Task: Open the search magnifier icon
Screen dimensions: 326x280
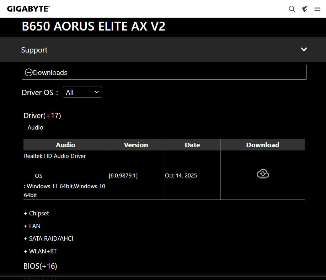Action: tap(292, 9)
